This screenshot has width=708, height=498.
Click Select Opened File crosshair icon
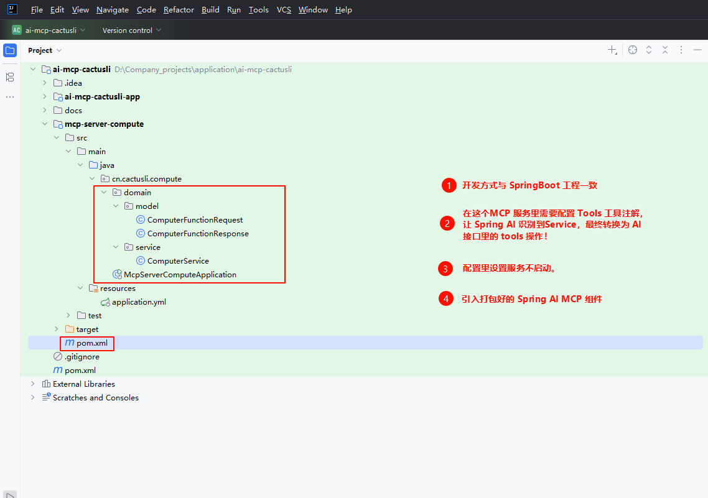[x=633, y=50]
